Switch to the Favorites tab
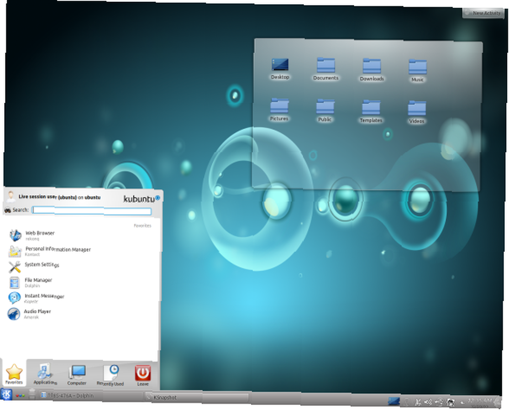Screen dimensions: 509x410 [14, 374]
